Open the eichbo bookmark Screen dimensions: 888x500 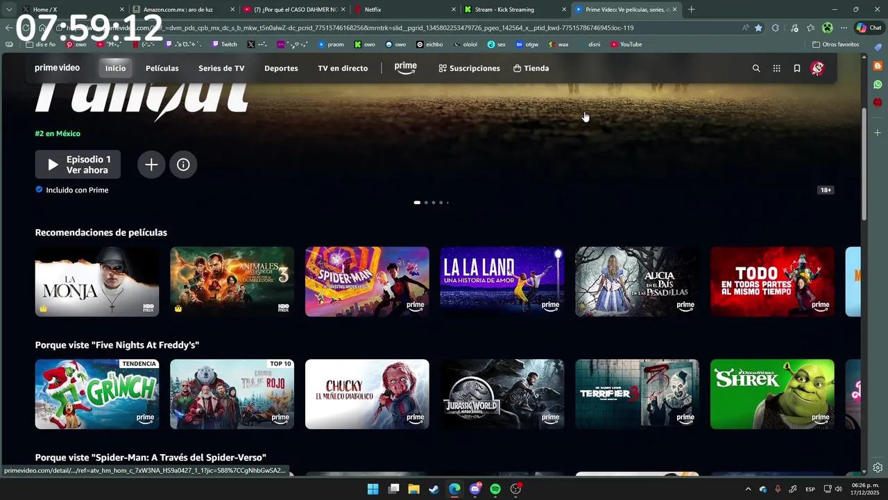(429, 44)
